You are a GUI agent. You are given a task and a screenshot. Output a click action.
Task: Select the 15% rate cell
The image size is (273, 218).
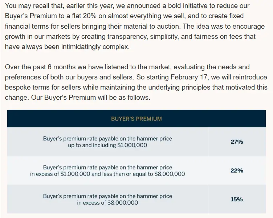click(x=237, y=199)
